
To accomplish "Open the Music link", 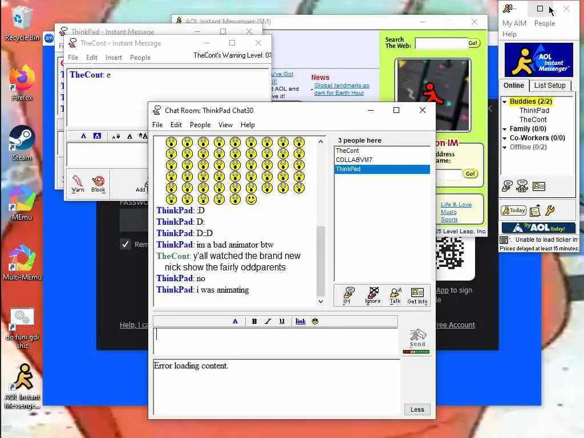I will click(448, 212).
